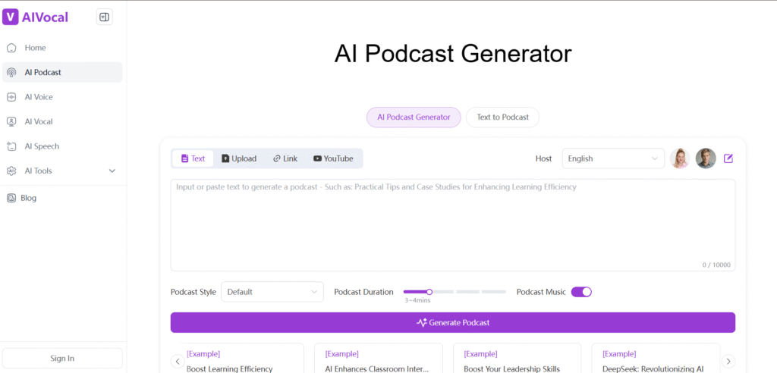Image resolution: width=777 pixels, height=373 pixels.
Task: Select the Link input tab
Action: point(285,158)
